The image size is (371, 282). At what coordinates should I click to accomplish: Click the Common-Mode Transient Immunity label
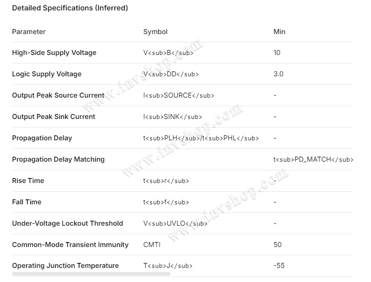point(70,245)
